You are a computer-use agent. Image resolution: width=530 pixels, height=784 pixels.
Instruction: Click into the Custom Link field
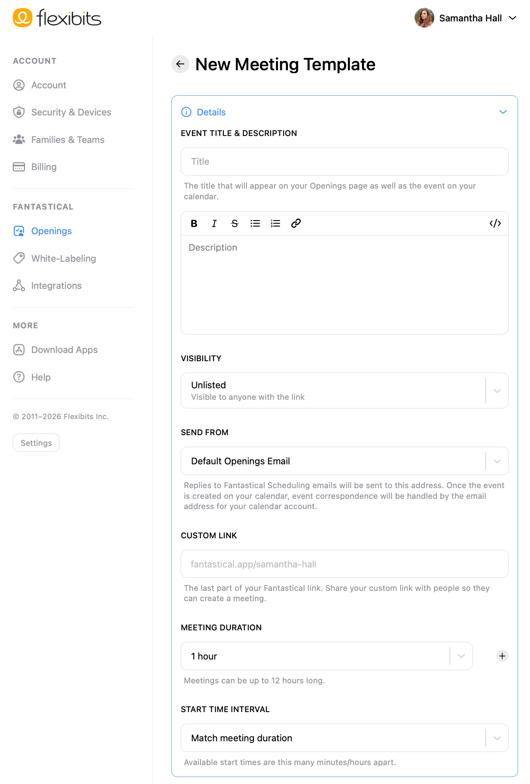pos(345,564)
